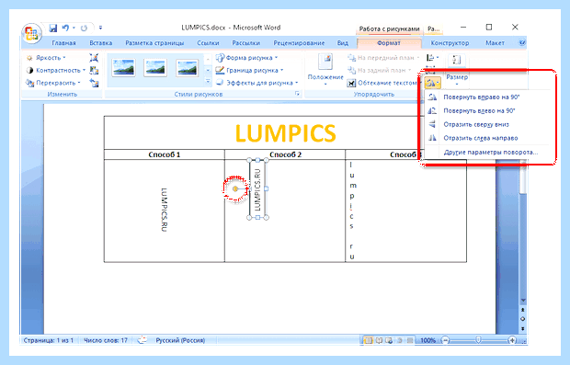Click the LUMPICS heading text
This screenshot has width=570, height=365.
click(285, 133)
